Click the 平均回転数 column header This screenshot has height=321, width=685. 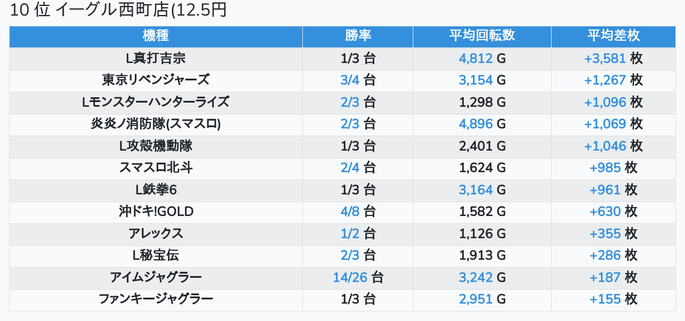[x=482, y=36]
